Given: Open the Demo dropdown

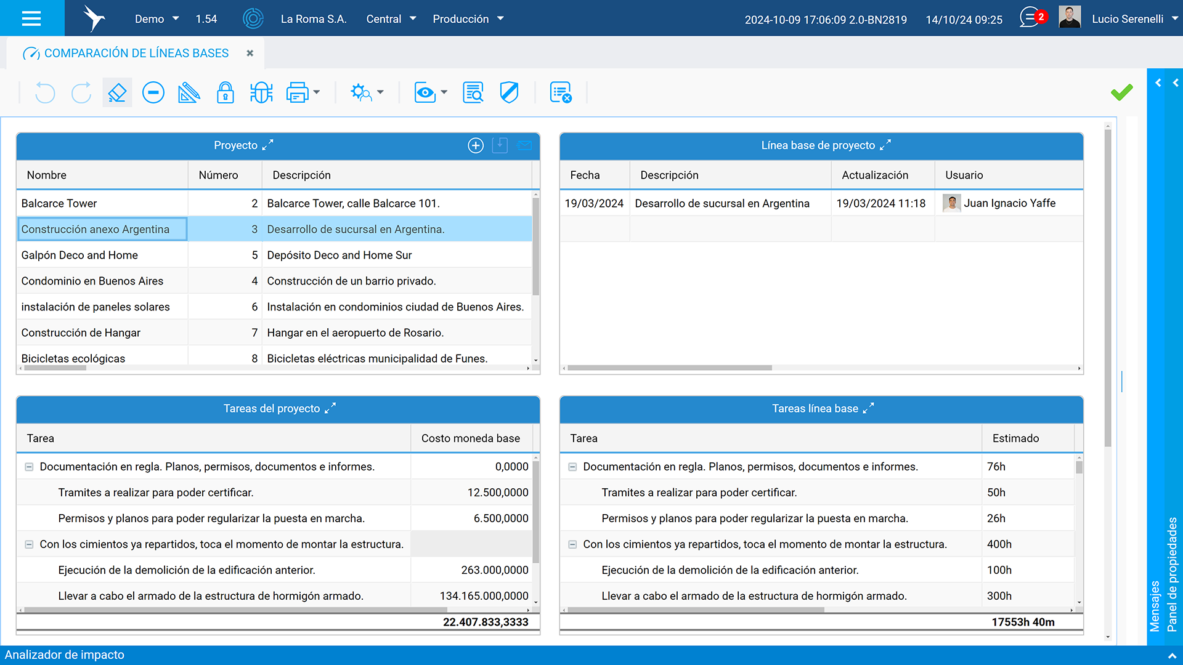Looking at the screenshot, I should point(157,19).
